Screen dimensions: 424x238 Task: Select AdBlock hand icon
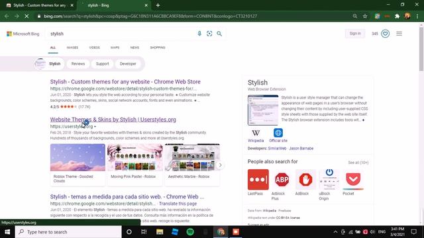(x=305, y=179)
